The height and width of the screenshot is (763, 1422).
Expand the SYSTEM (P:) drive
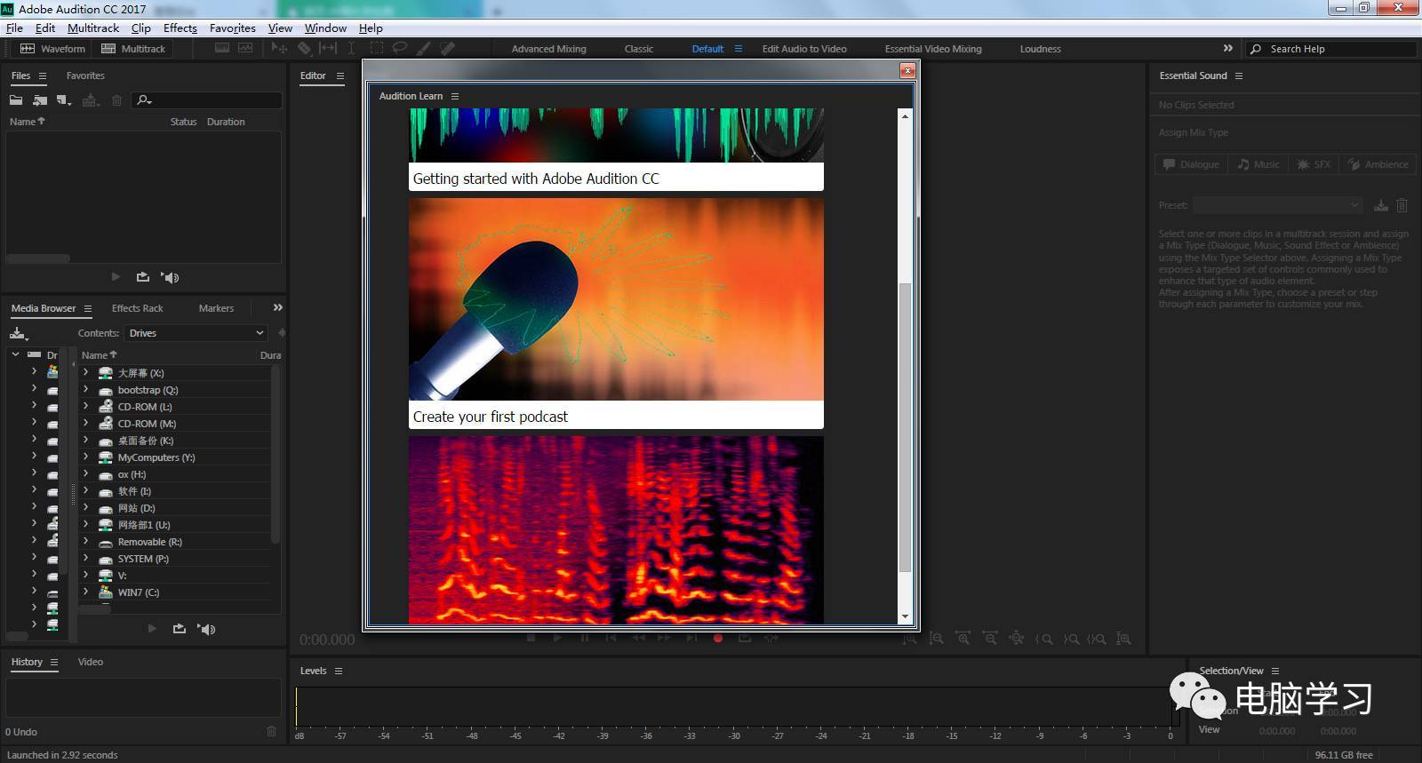point(86,558)
